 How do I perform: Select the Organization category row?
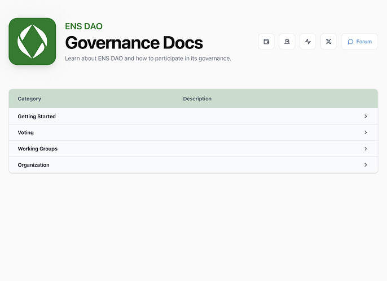(33, 165)
